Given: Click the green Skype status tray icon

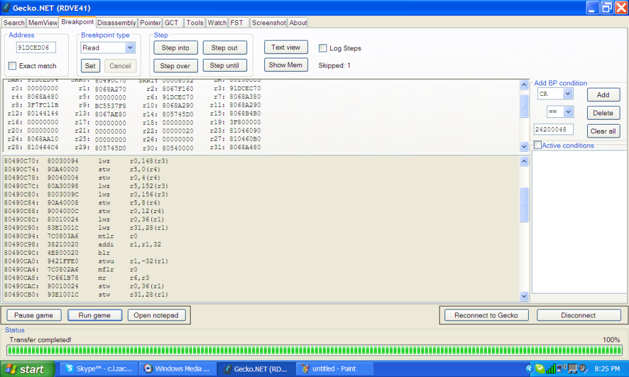Looking at the screenshot, I should 540,368.
